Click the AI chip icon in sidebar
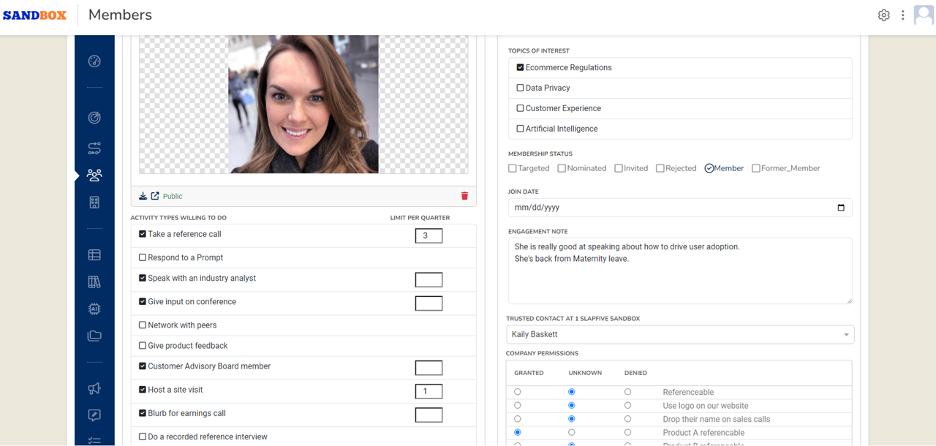Viewport: 936px width, 446px height. click(x=94, y=309)
